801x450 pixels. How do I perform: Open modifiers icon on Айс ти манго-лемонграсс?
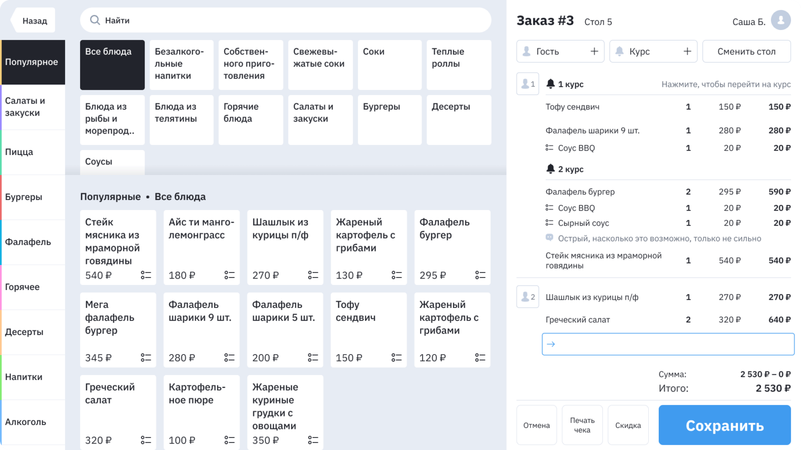(x=229, y=275)
